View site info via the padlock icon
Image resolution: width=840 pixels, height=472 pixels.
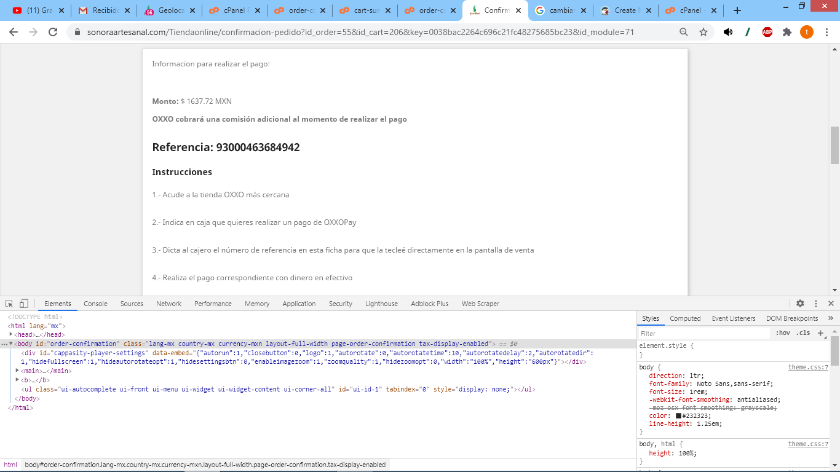click(77, 32)
